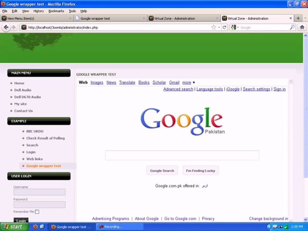Open Check Result of Polling link

pyautogui.click(x=46, y=138)
